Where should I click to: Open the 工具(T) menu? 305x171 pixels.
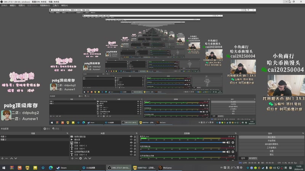(x=56, y=5)
